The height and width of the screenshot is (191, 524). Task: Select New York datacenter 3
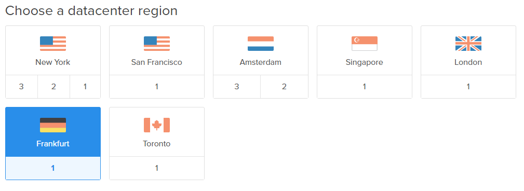pos(21,87)
